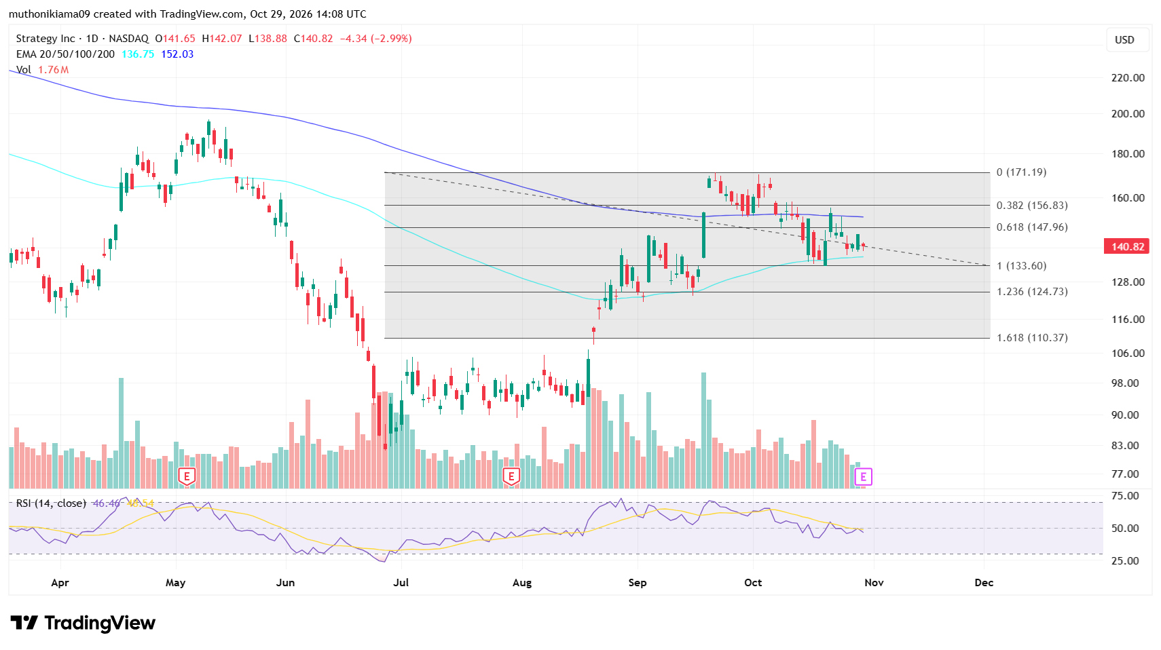Click the low price L138.88

point(268,39)
